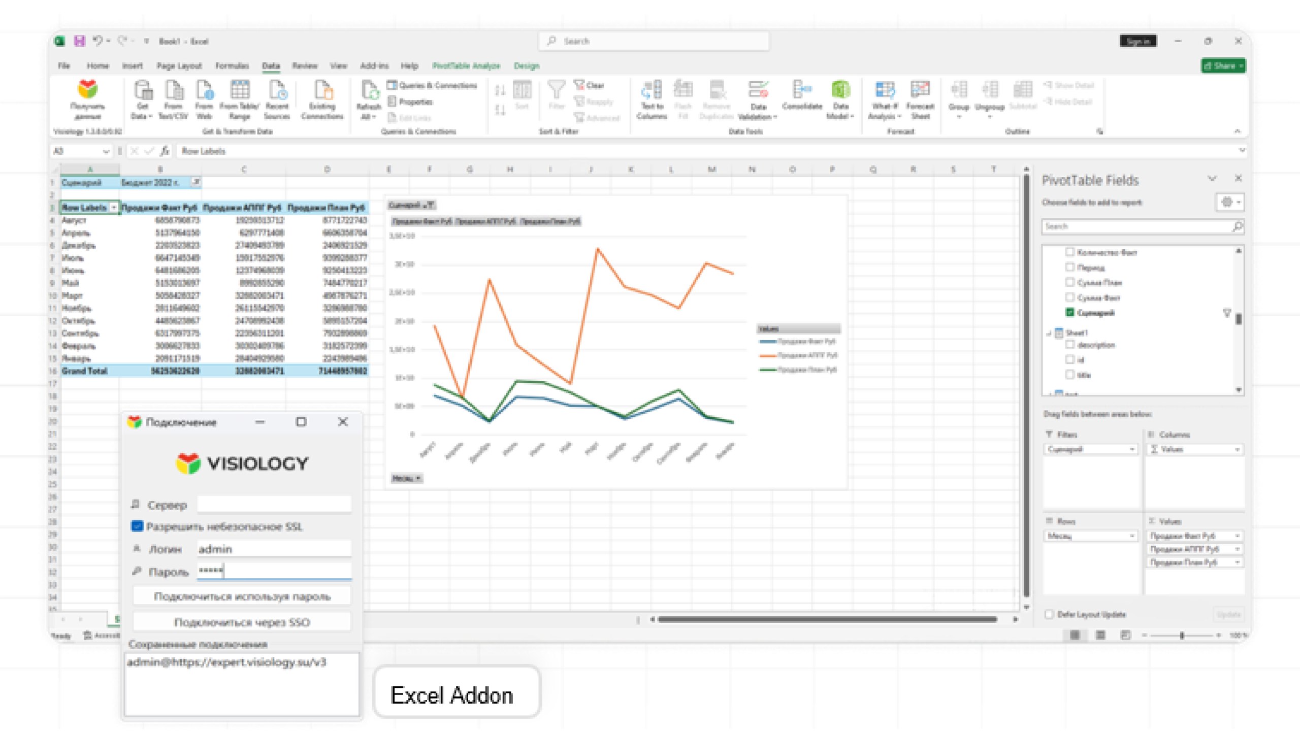The image size is (1300, 731).
Task: Switch to the Home ribbon tab
Action: (97, 65)
